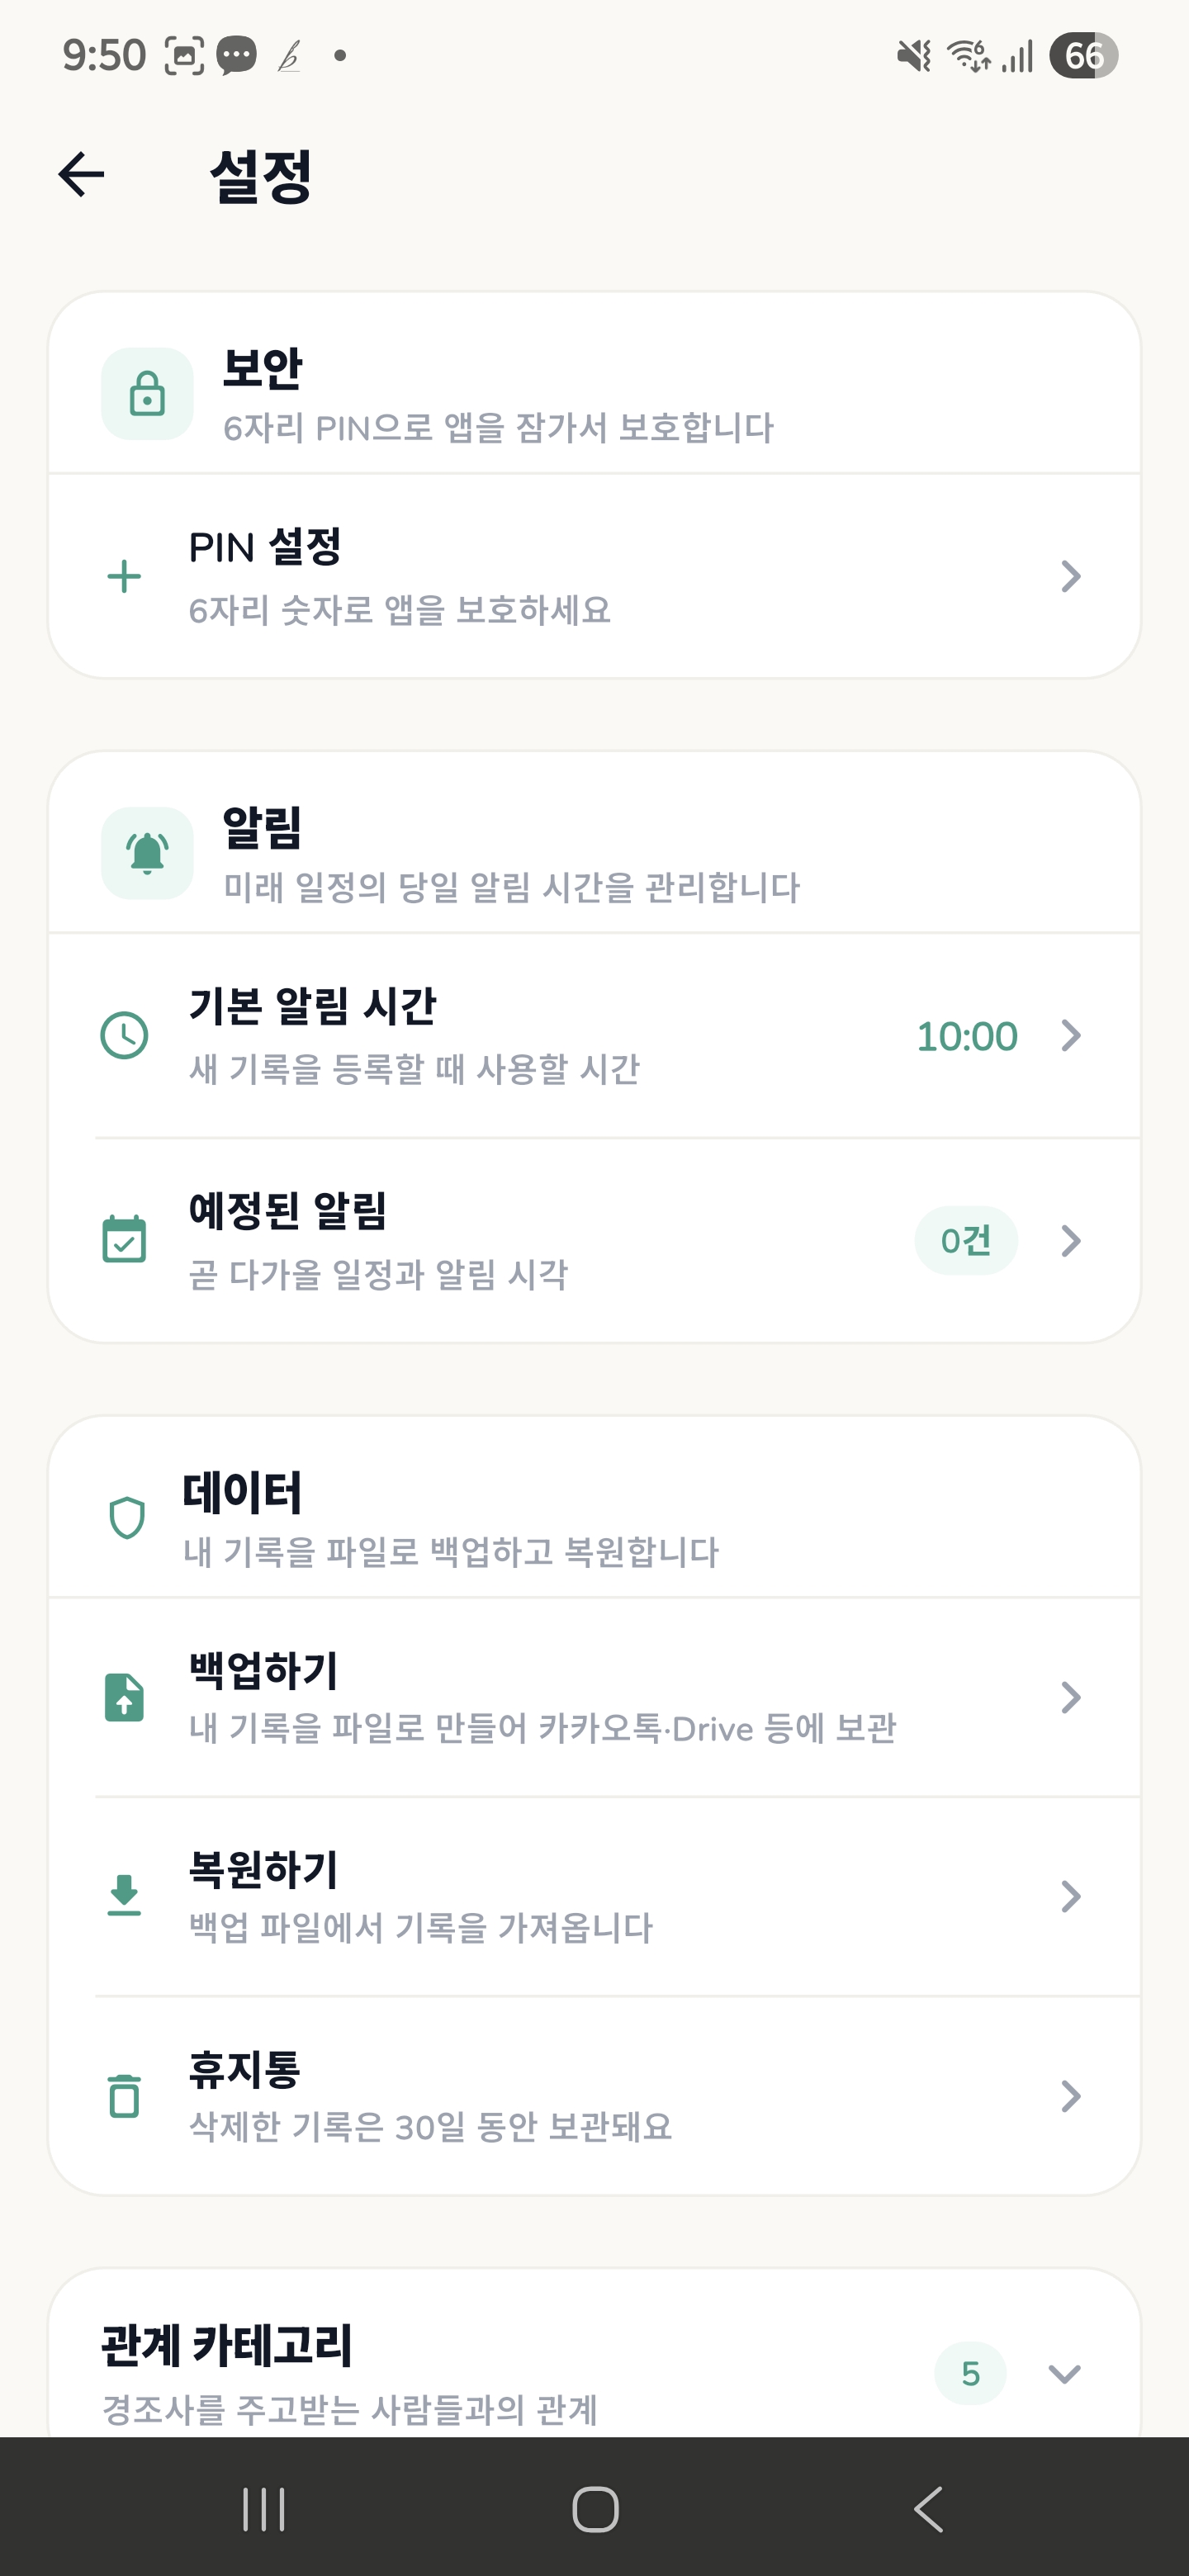Tap the Android recent apps button

coord(264,2509)
